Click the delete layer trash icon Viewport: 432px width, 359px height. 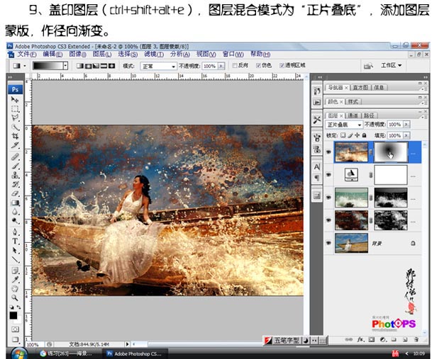click(415, 340)
